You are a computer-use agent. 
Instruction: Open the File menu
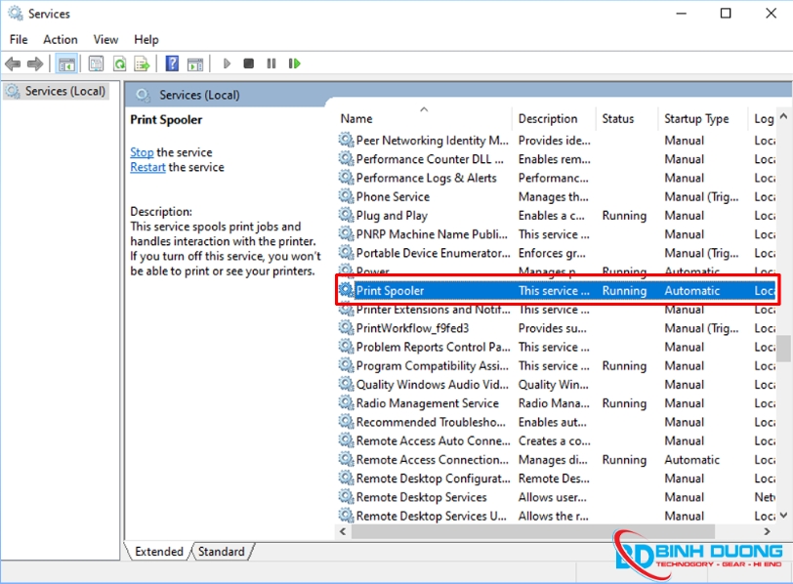pyautogui.click(x=19, y=39)
